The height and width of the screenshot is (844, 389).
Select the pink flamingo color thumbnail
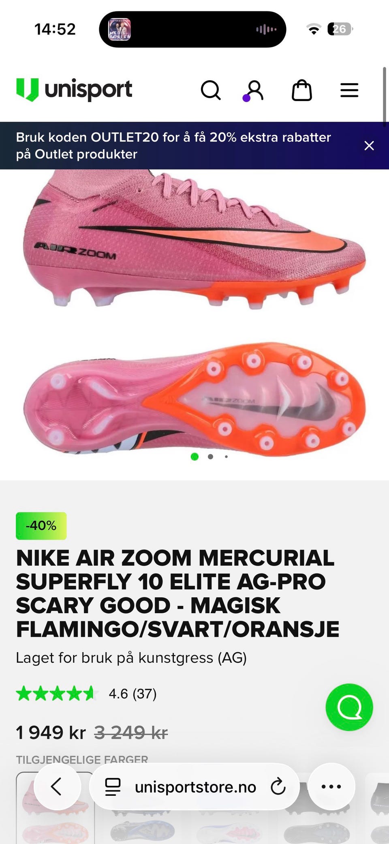55,808
